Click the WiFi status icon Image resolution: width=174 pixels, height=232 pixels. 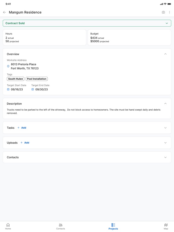(165, 4)
